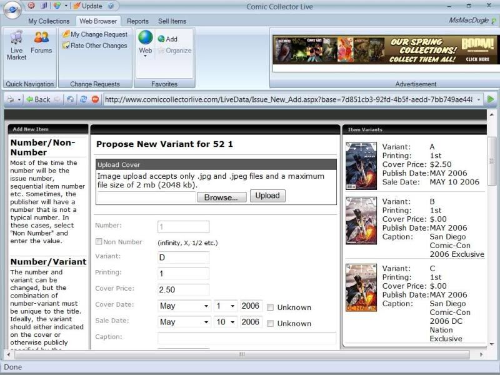Screen dimensions: 500x375
Task: Open the Sale Date day dropdown
Action: [x=226, y=322]
